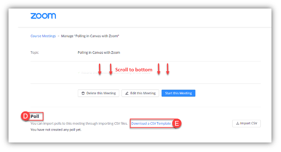Open the Download a CSV Template link

151,124
